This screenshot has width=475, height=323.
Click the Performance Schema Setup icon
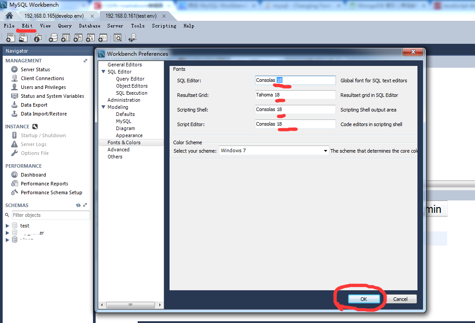coord(14,192)
